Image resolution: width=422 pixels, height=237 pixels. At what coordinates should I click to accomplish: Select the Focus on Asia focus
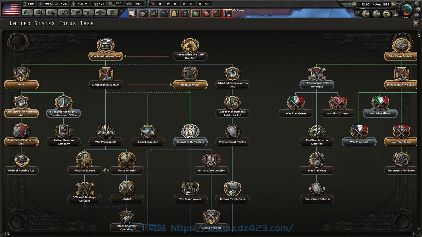[x=127, y=164]
